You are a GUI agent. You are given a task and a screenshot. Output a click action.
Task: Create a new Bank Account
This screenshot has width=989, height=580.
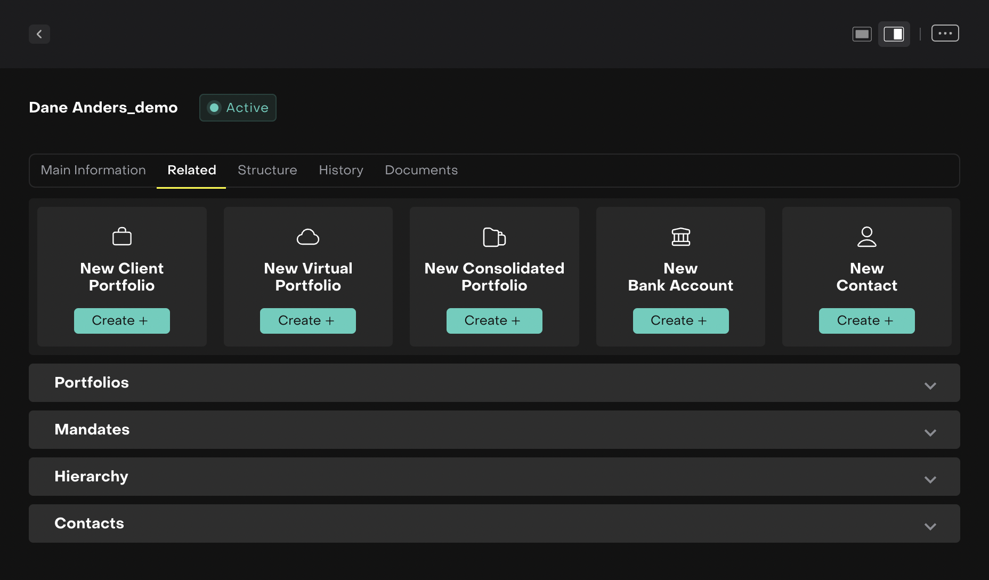[x=680, y=321]
